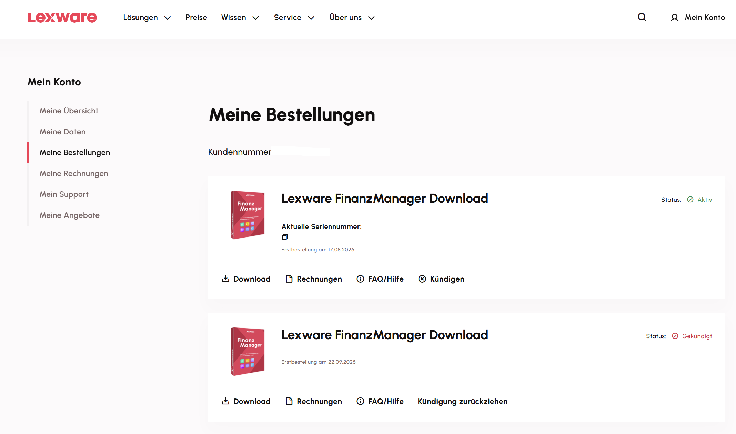The height and width of the screenshot is (434, 736).
Task: Click the Mein Konto sidebar heading
Action: pyautogui.click(x=54, y=82)
